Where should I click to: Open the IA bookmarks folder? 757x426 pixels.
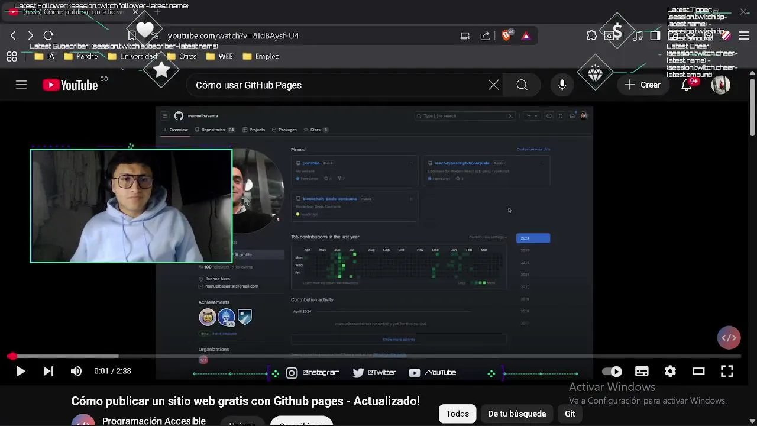click(44, 57)
